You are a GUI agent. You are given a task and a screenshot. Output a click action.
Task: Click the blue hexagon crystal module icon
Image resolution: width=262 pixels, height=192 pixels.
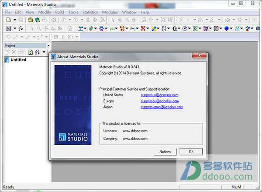point(226,28)
